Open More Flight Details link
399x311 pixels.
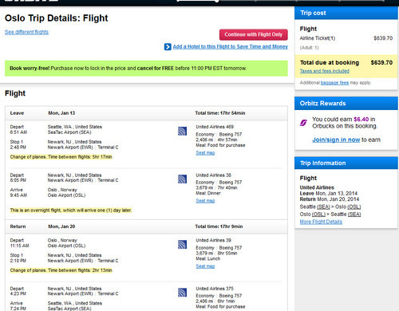[x=321, y=222]
